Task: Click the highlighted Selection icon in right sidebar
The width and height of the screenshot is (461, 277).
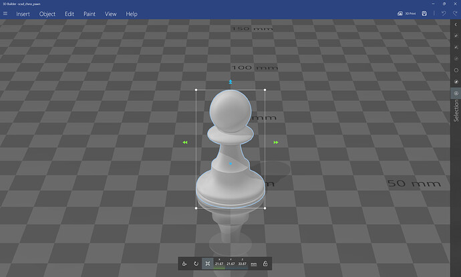Action: click(456, 93)
